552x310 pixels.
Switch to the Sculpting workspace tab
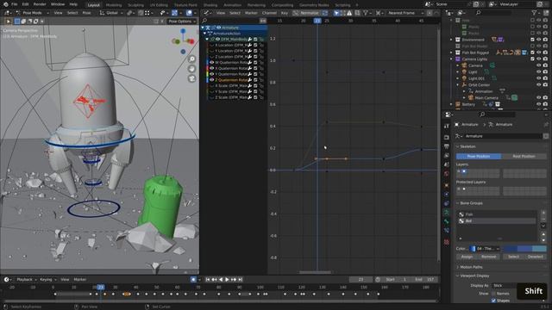[135, 5]
